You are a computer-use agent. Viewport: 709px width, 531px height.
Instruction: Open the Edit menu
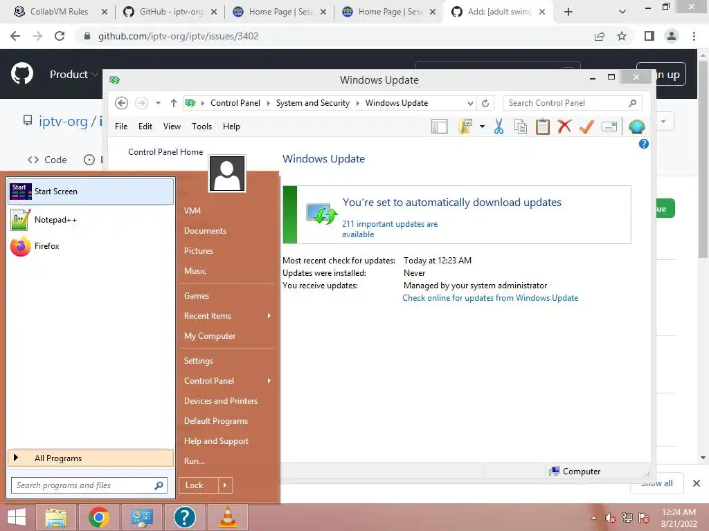pyautogui.click(x=145, y=127)
